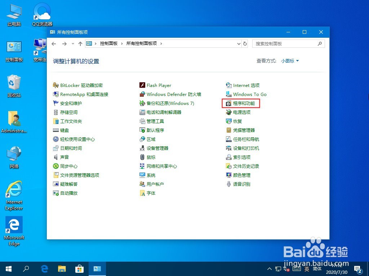Open 文件历史记录 link

pyautogui.click(x=246, y=166)
